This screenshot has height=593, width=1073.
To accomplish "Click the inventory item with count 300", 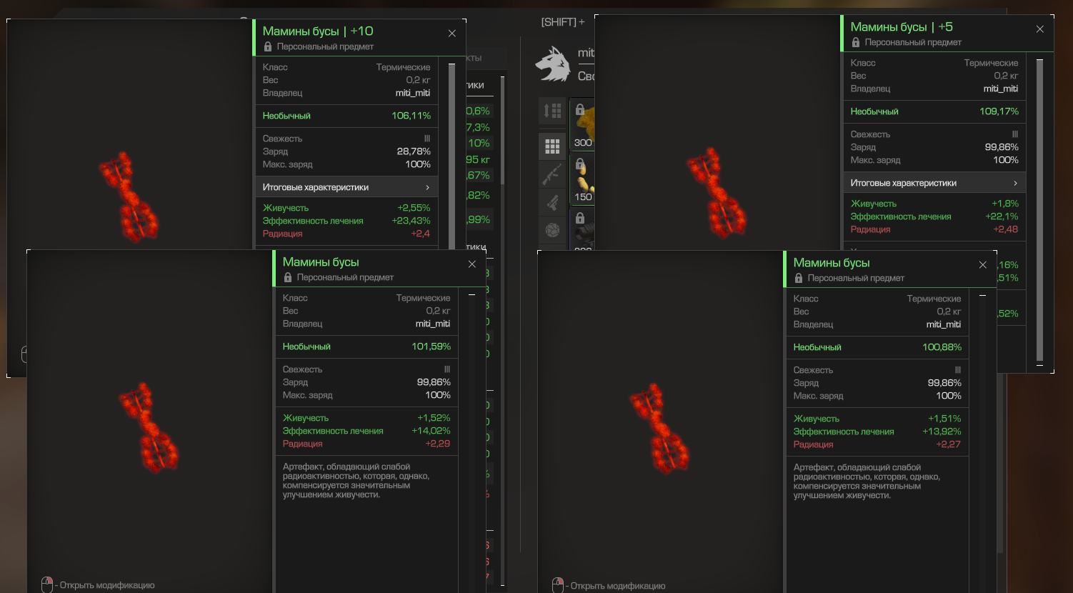I will (582, 123).
